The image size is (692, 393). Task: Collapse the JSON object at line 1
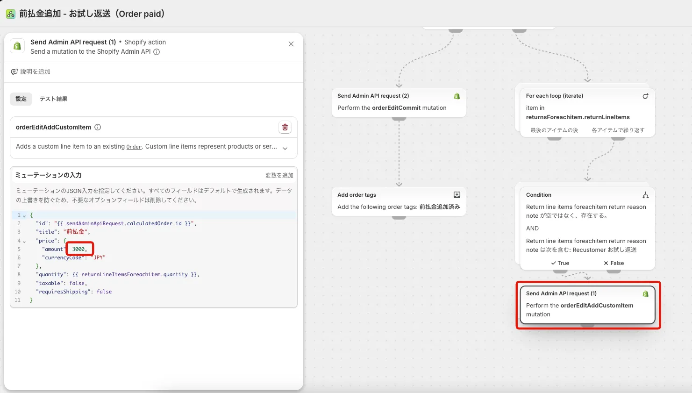pos(24,215)
